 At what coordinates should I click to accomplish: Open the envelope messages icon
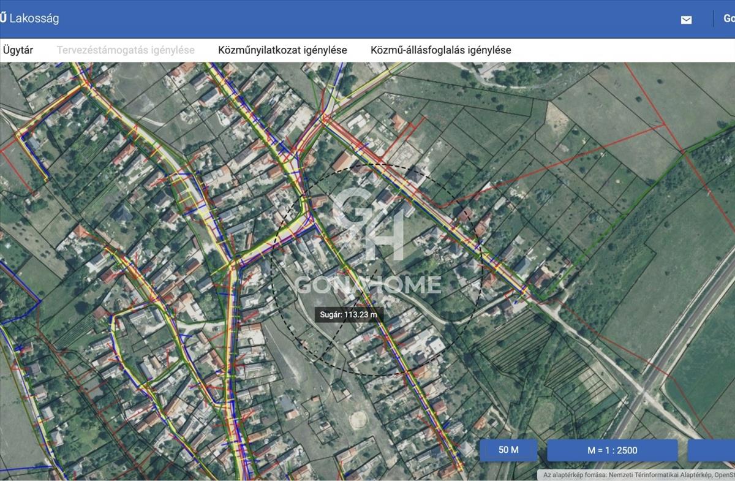pos(686,20)
